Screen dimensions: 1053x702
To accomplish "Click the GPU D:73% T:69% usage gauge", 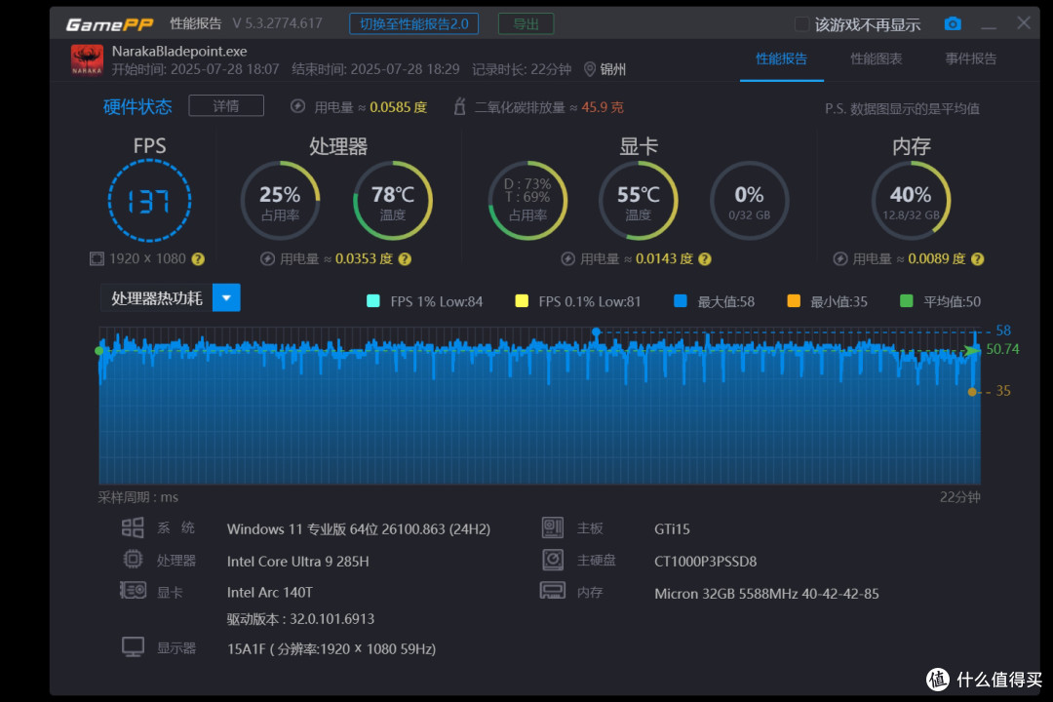I will coord(527,200).
